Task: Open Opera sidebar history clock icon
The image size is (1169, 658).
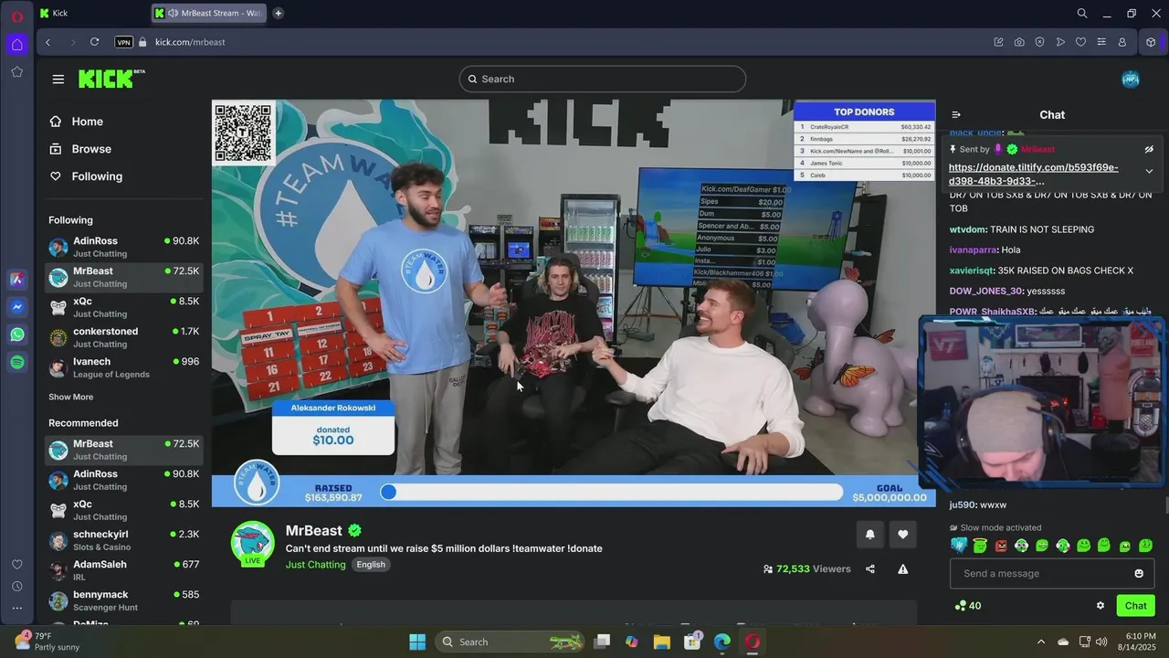Action: click(17, 586)
